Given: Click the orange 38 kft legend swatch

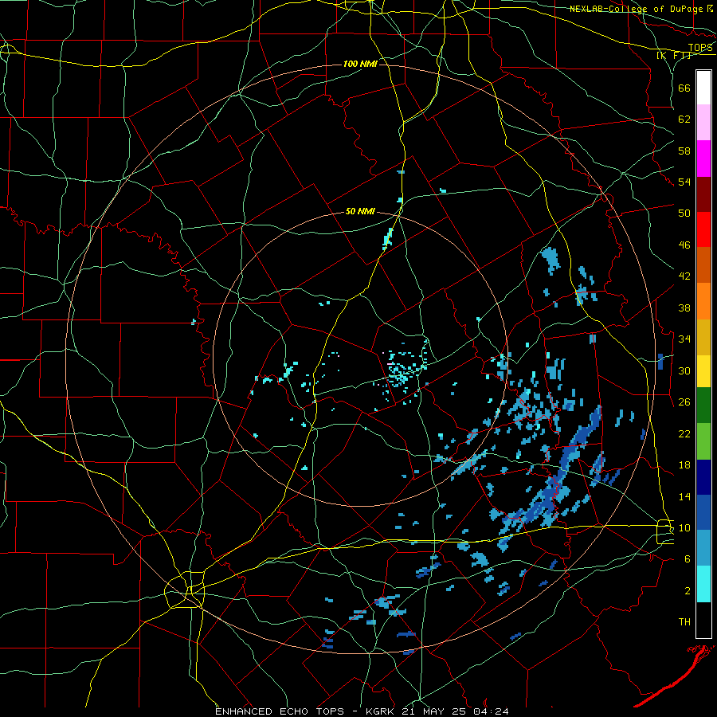Looking at the screenshot, I should coord(703,301).
